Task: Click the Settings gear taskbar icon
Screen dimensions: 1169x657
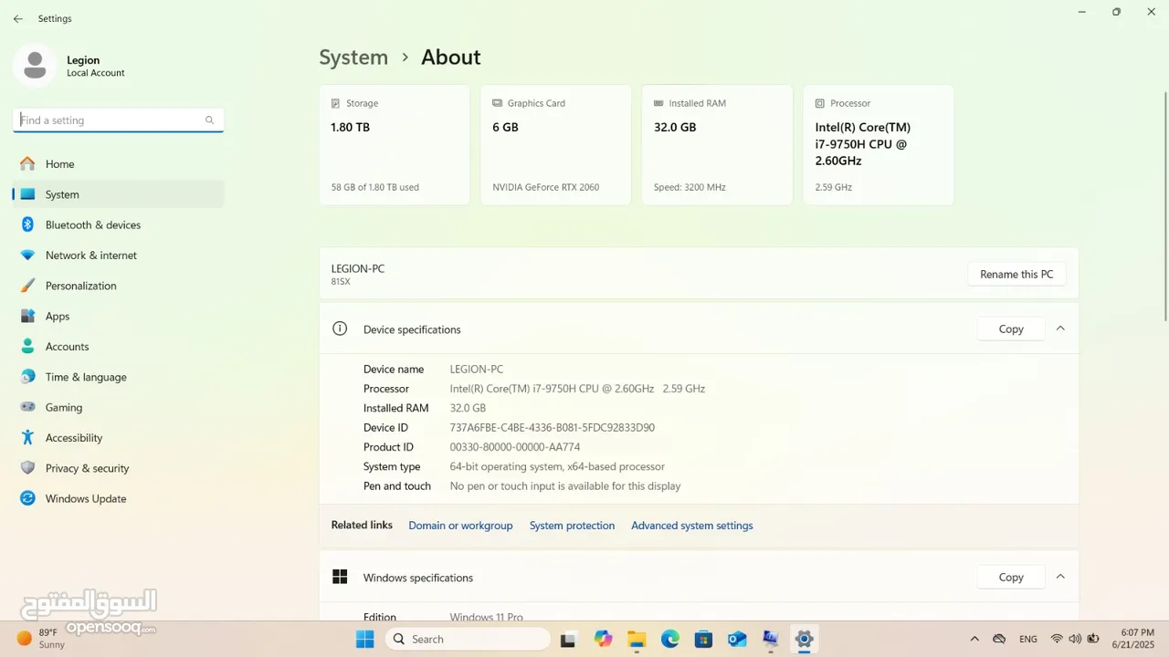Action: [x=804, y=639]
